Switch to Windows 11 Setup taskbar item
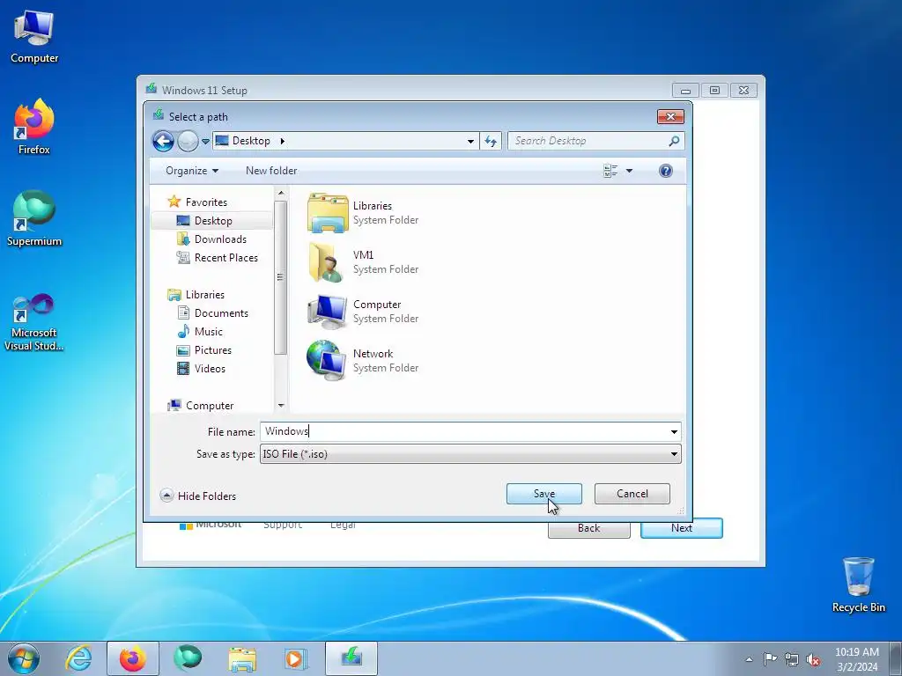The width and height of the screenshot is (902, 676). 351,658
